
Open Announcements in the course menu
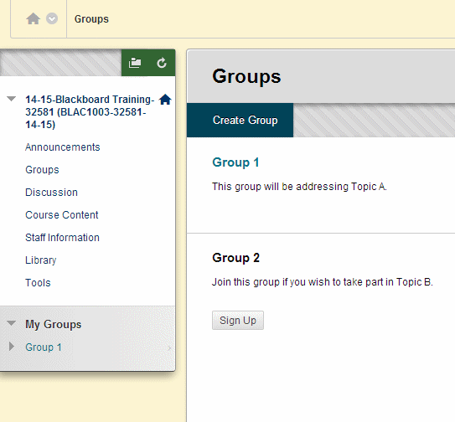pos(62,147)
